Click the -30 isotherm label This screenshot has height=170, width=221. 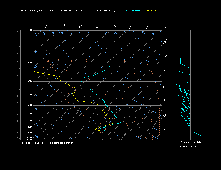165,41
